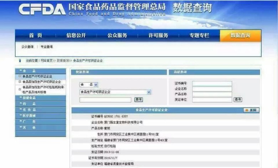Expand the 化妆品 sidebar category
278x168 pixels.
pyautogui.click(x=41, y=110)
